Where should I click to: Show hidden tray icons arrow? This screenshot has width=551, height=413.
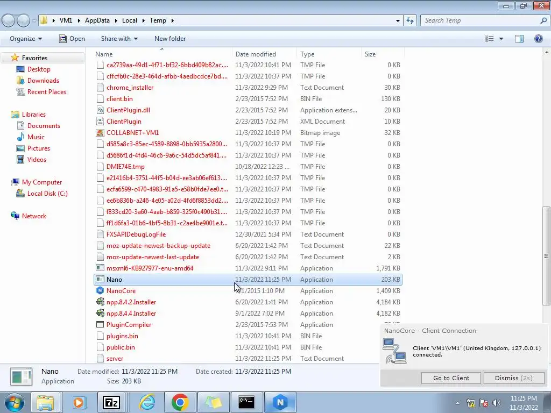tap(457, 403)
